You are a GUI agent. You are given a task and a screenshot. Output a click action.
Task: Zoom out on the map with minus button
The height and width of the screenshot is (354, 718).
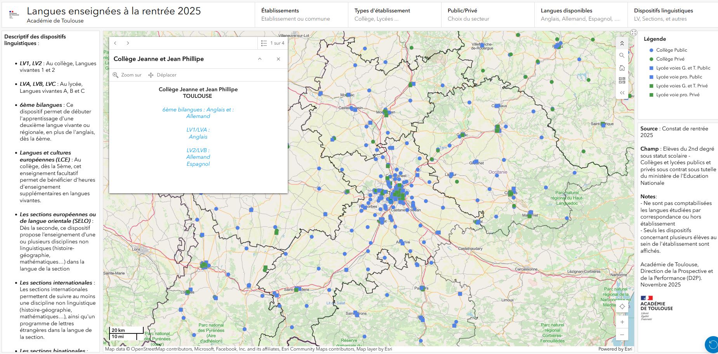[x=622, y=335]
